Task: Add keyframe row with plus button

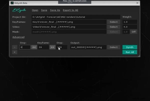Action: [x=14, y=52]
